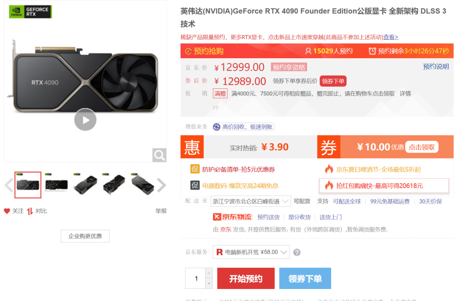Open the 预约说明 link
Viewport: 470px width, 301px height.
coord(436,66)
